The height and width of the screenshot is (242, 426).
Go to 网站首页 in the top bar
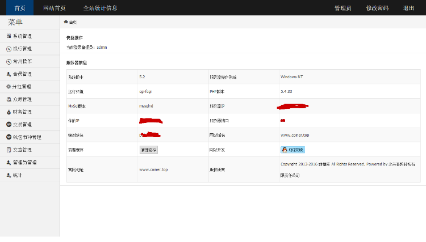[55, 8]
